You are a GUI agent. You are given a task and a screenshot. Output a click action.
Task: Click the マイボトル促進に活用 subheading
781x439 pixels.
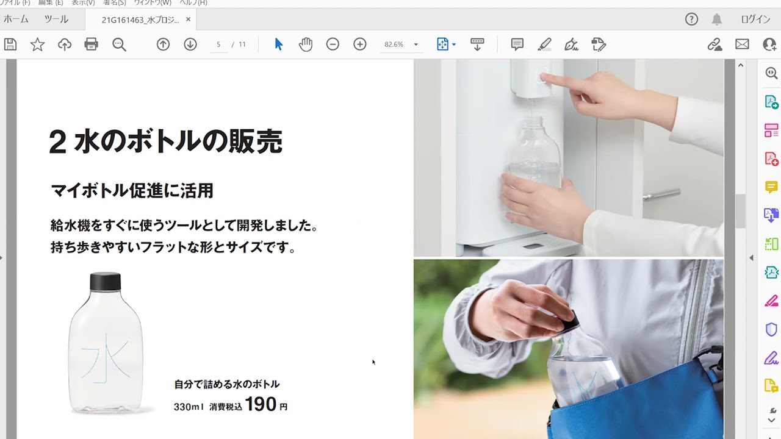132,191
